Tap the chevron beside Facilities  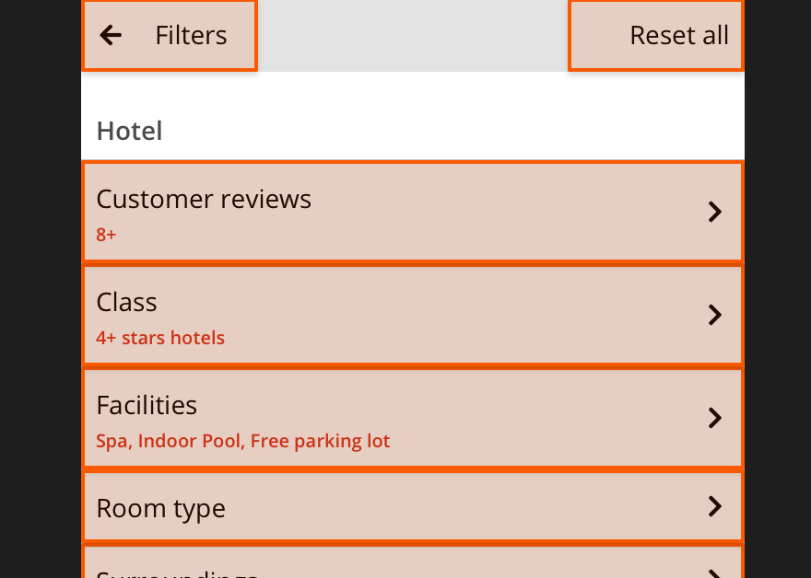[x=714, y=418]
